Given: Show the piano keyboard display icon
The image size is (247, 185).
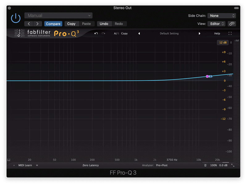Looking at the screenshot, I should (x=9, y=160).
